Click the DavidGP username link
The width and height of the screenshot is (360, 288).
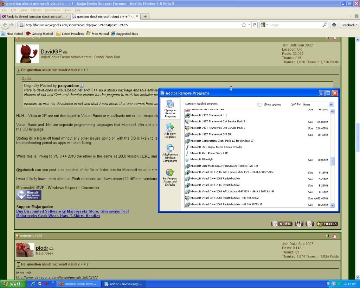coord(51,52)
